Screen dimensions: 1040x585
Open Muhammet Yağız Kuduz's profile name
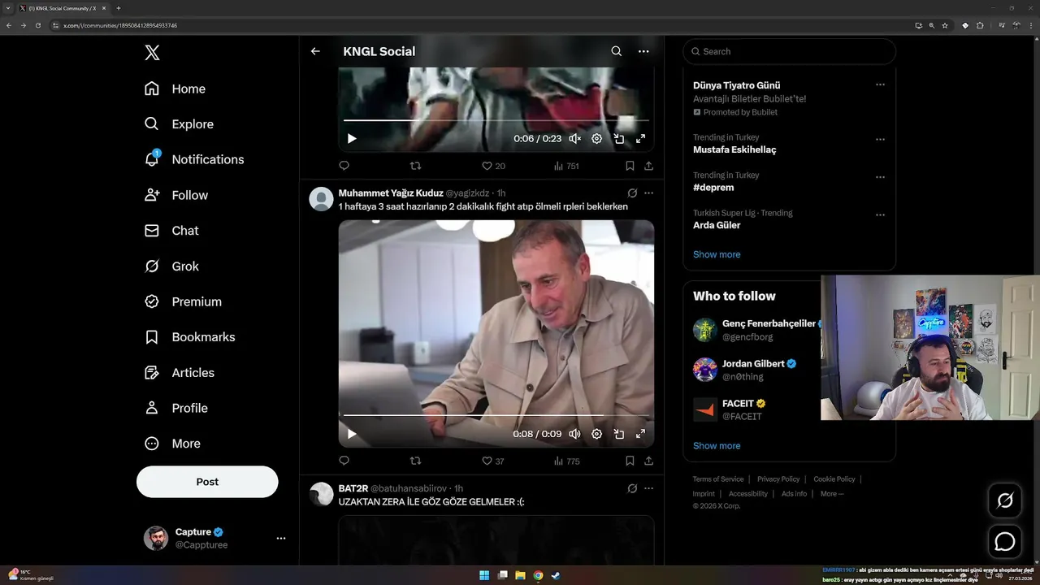coord(391,193)
